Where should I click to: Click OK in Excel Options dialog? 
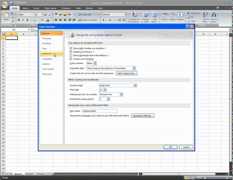coord(170,147)
